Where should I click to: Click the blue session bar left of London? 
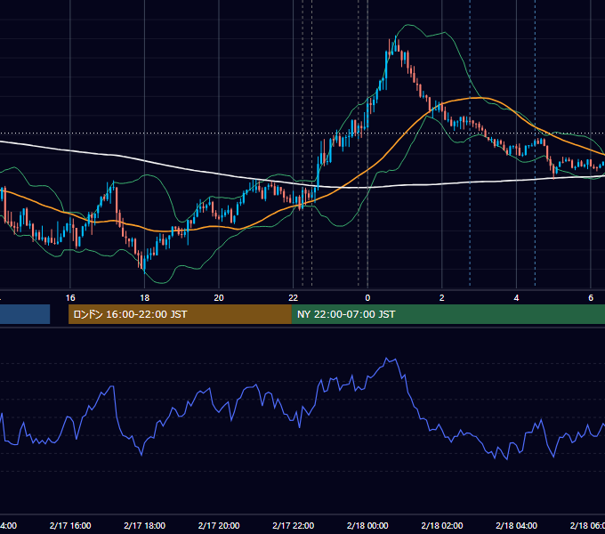25,314
